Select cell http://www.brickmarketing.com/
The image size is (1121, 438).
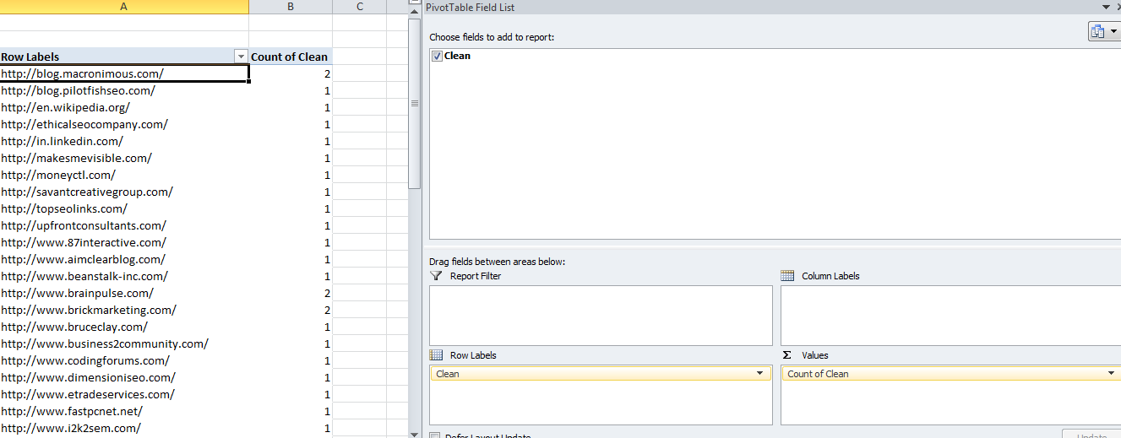coord(124,310)
